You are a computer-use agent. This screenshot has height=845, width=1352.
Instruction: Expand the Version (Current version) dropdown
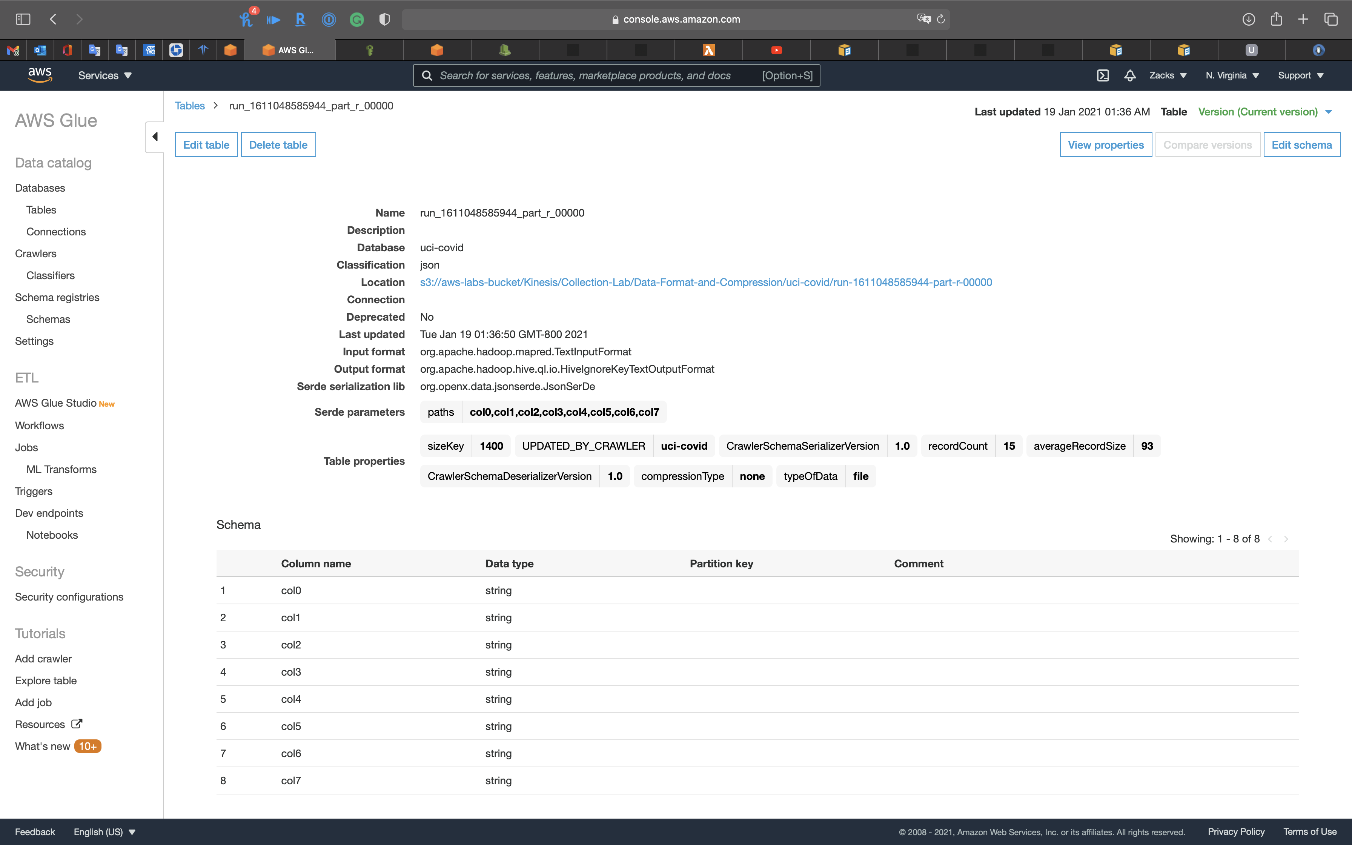[x=1265, y=112]
